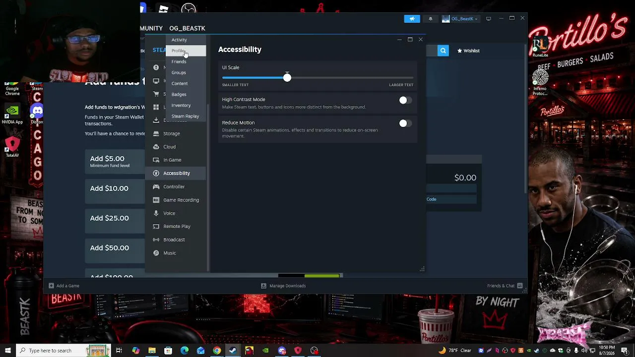Open Microsoft Edge from the taskbar

[185, 351]
